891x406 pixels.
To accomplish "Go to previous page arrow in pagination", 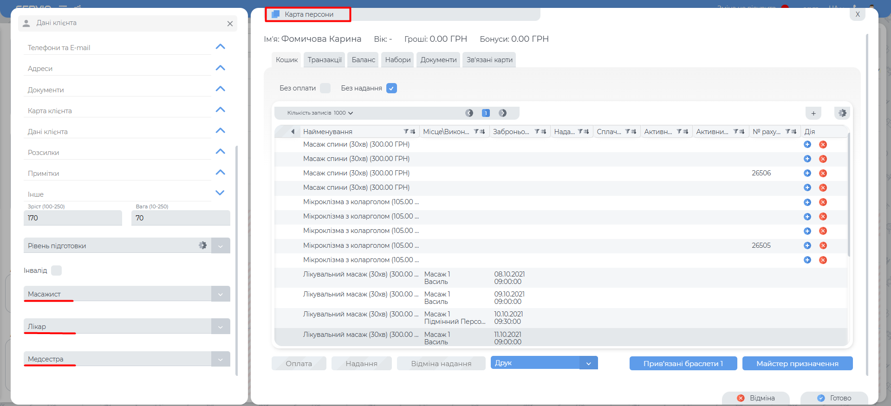I will (x=469, y=113).
